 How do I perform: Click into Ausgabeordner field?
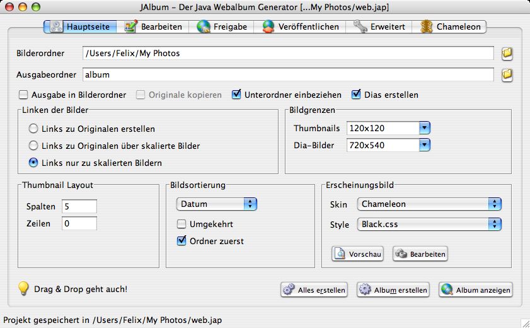[288, 74]
